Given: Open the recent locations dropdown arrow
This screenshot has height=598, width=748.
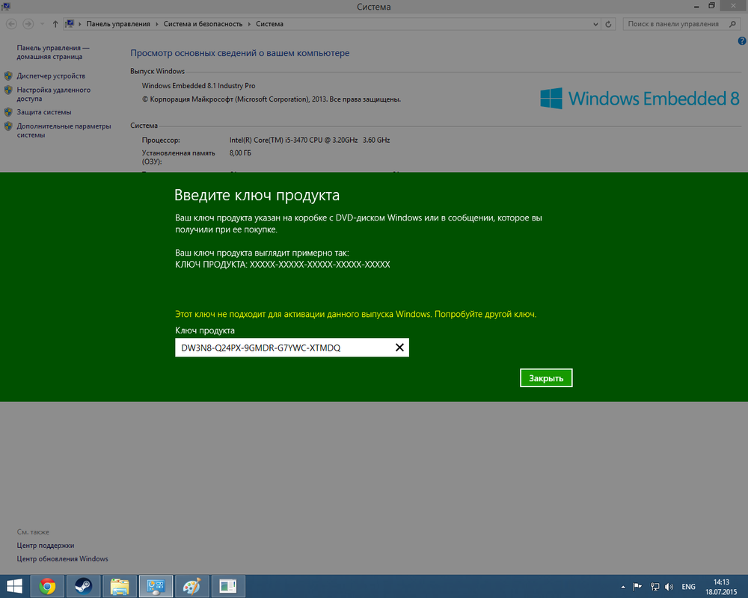Looking at the screenshot, I should tap(44, 24).
